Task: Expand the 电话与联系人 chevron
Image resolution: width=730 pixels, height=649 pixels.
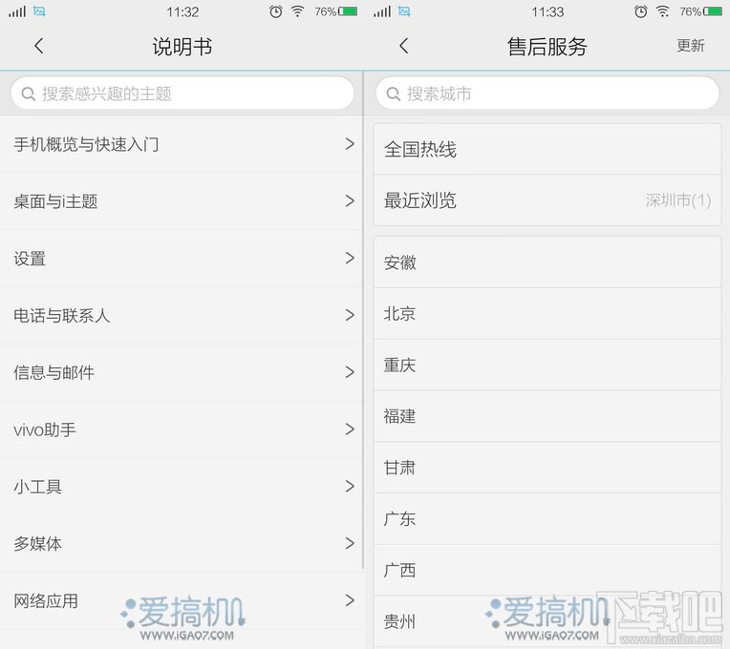Action: [x=350, y=315]
